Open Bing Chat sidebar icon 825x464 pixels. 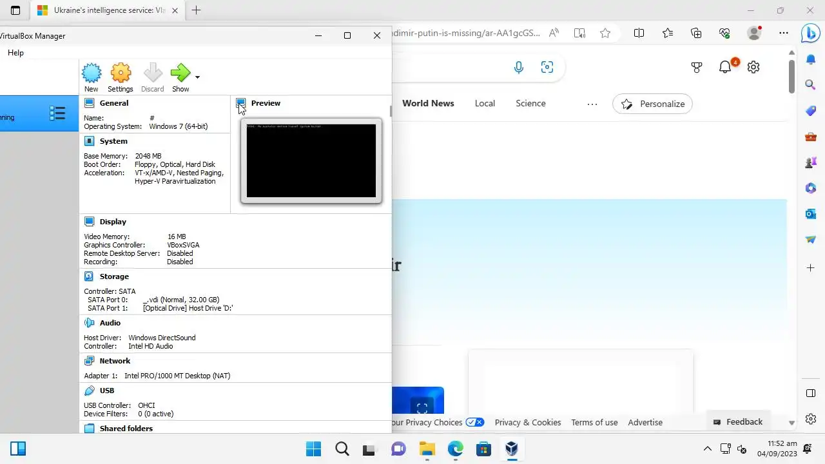pyautogui.click(x=810, y=34)
